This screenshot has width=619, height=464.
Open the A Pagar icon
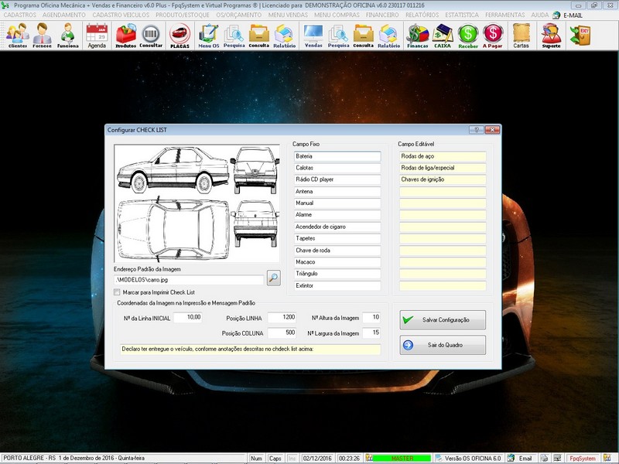coord(492,35)
